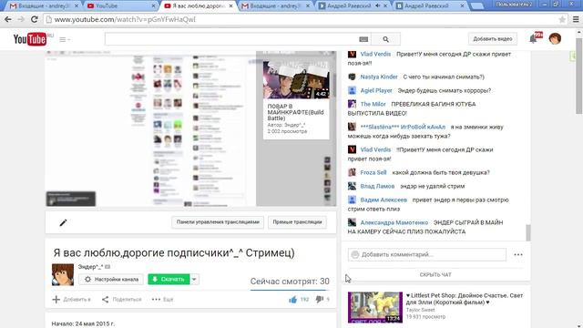Click the green Скачать button
The image size is (583, 328).
169,280
